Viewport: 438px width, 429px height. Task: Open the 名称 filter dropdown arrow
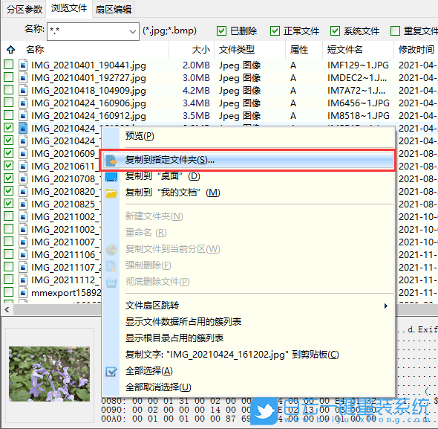pos(133,31)
